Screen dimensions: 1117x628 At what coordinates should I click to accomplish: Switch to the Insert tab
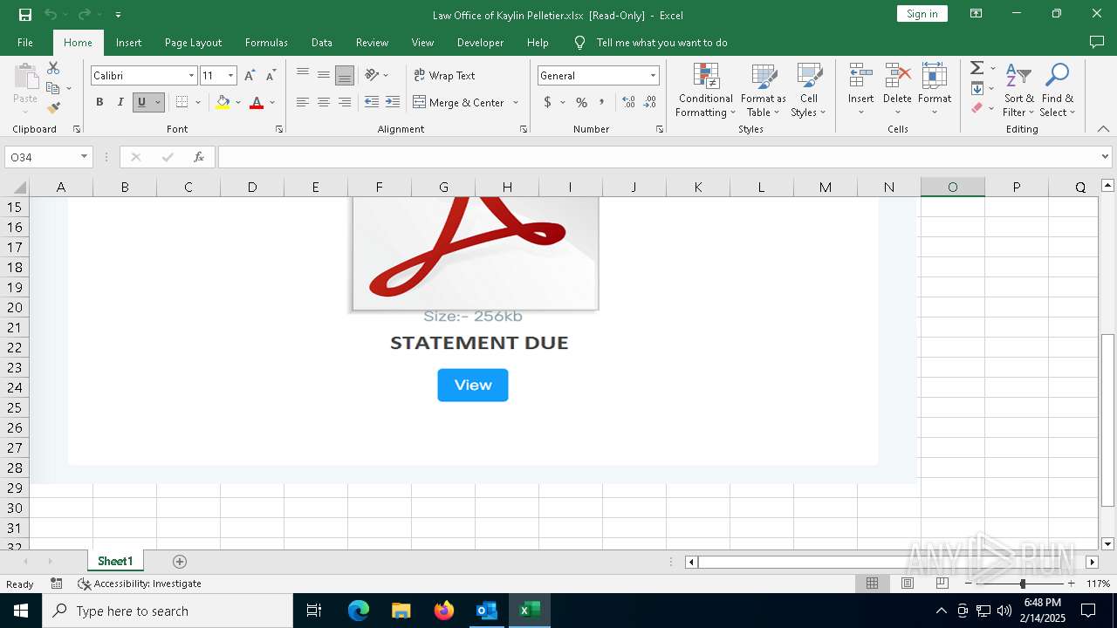coord(128,43)
